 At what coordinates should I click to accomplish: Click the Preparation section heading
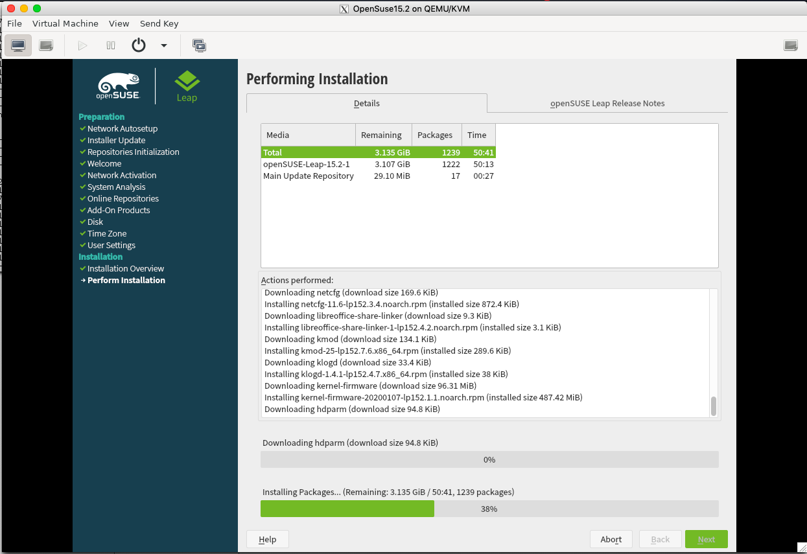(x=102, y=117)
